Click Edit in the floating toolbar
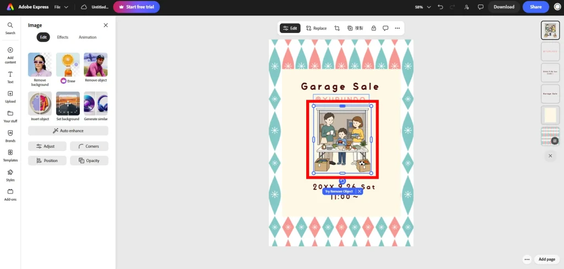Screen dimensions: 564x269 point(290,28)
